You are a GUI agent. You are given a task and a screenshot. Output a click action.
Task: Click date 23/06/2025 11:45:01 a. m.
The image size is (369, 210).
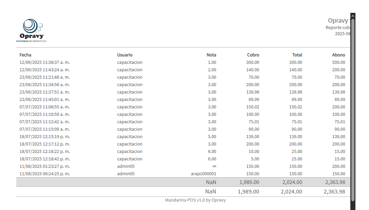pyautogui.click(x=45, y=99)
